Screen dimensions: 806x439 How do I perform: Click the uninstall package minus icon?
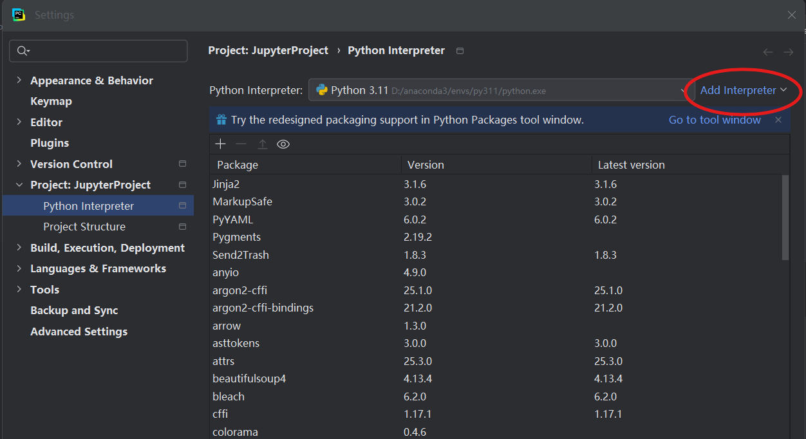coord(241,144)
